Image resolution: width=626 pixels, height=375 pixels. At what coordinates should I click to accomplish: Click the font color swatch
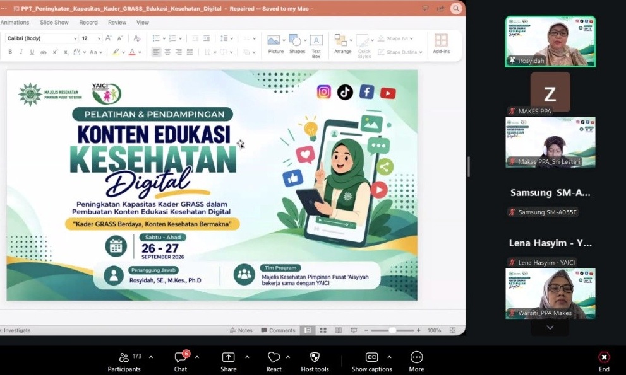click(132, 52)
